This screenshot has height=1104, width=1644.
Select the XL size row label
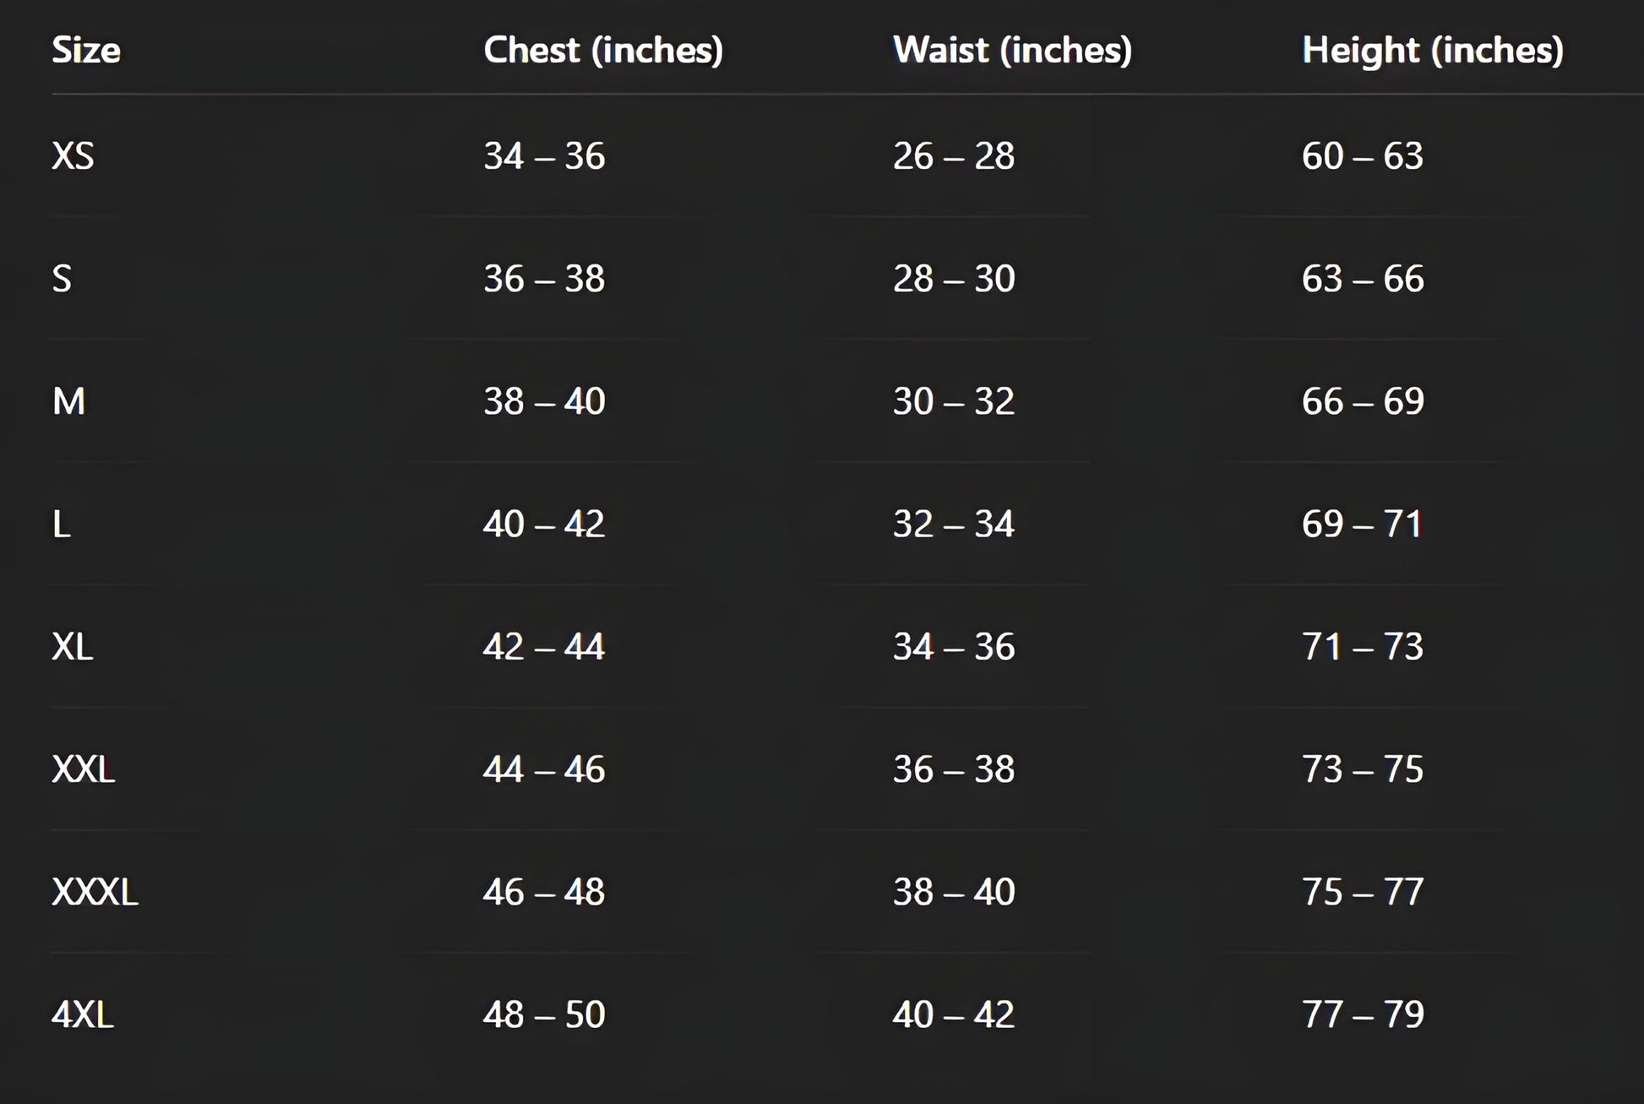tap(73, 647)
